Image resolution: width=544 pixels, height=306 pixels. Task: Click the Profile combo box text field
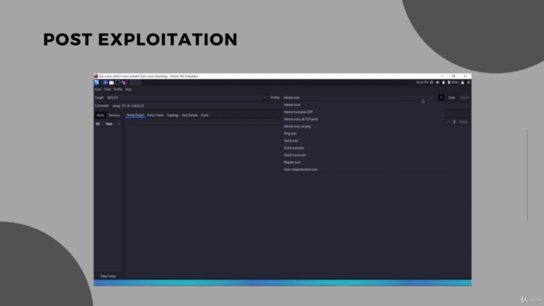coord(360,98)
